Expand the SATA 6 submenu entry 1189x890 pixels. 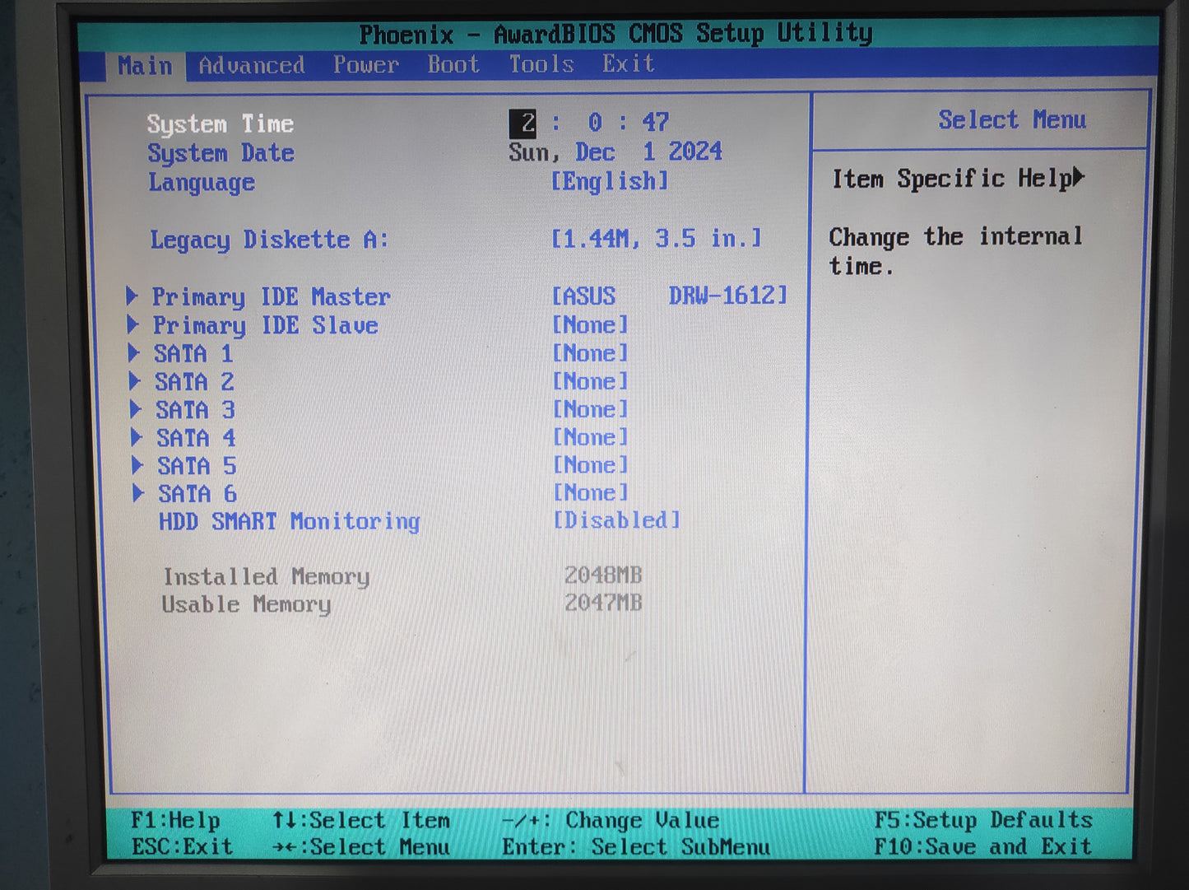[x=197, y=494]
